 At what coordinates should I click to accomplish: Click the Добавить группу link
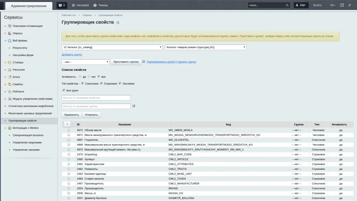pyautogui.click(x=72, y=55)
